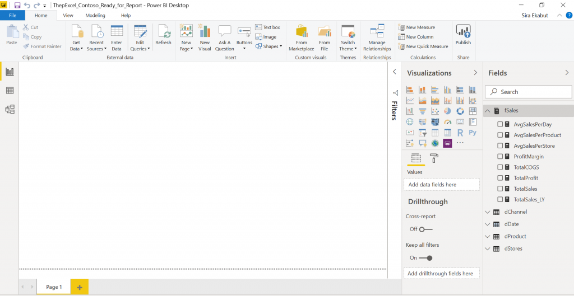Click the Save icon in title bar
574x296 pixels.
pyautogui.click(x=17, y=5)
